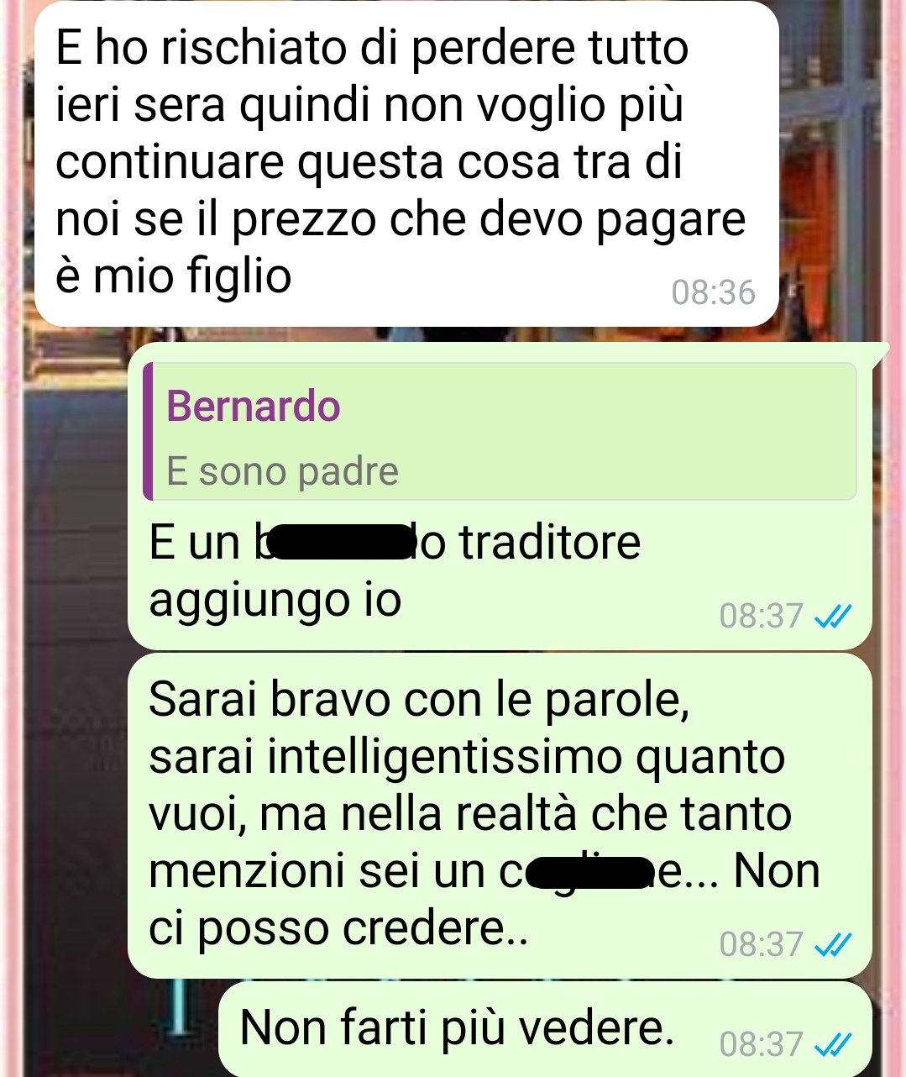Tap the 08:36 timestamp on received message
This screenshot has width=906, height=1077.
coord(714,292)
